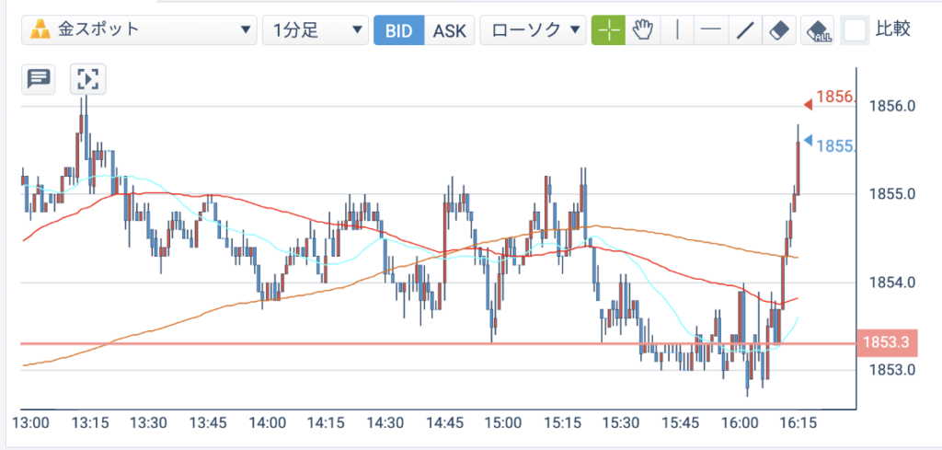Select the green crosshair cursor tool
This screenshot has height=450, width=942.
[x=609, y=30]
